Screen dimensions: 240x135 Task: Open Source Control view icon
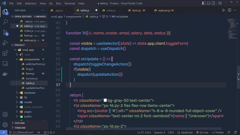[x=5, y=33]
